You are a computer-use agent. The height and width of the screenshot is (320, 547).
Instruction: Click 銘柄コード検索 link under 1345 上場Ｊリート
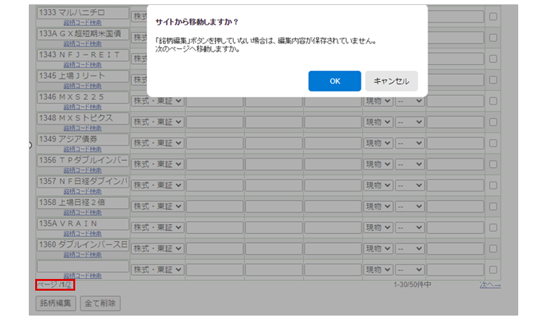[x=83, y=86]
